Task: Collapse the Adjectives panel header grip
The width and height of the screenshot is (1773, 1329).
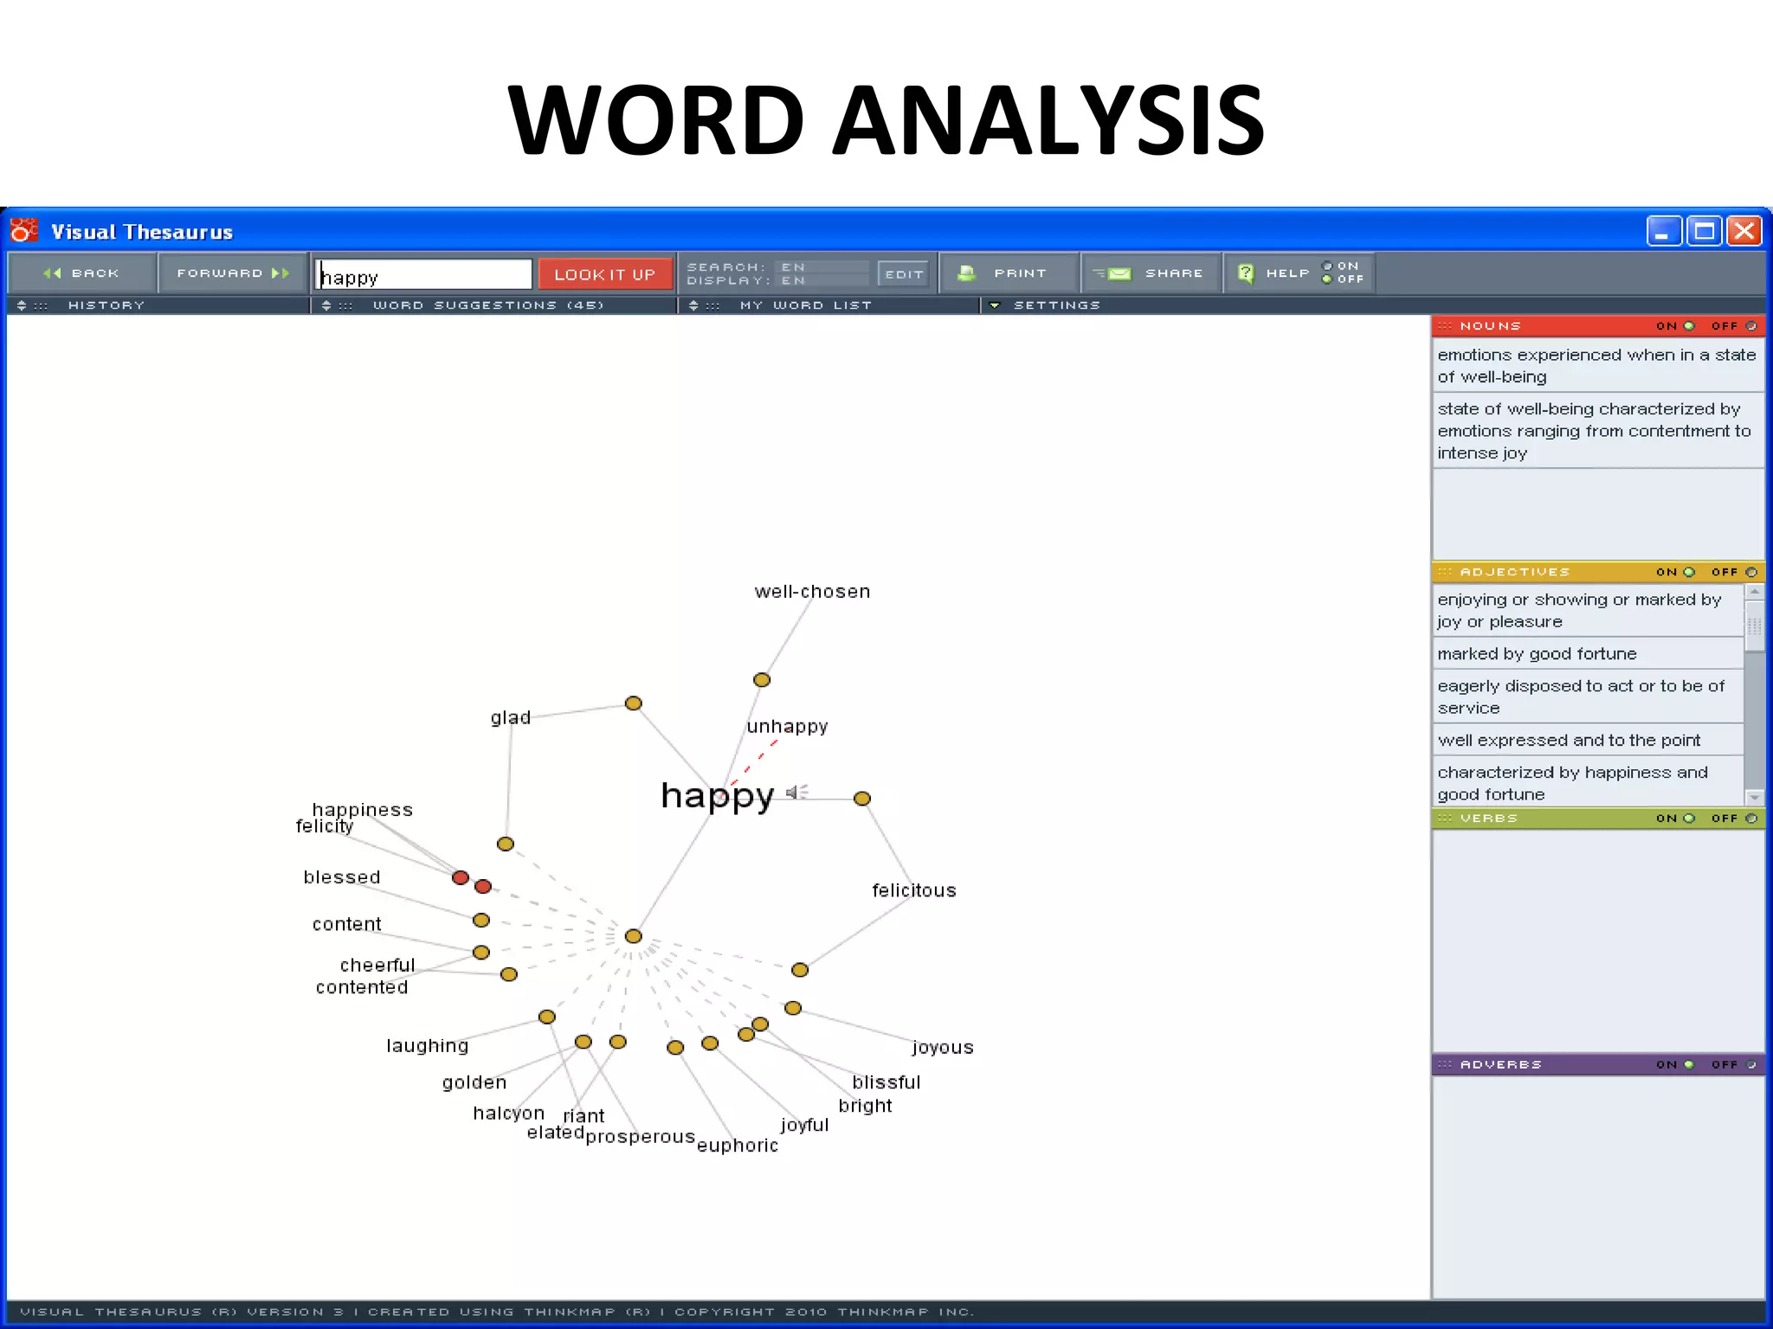Action: (1445, 572)
